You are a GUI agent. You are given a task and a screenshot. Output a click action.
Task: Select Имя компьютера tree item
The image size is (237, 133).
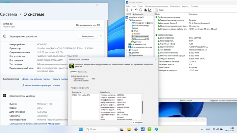pyautogui.click(x=140, y=26)
